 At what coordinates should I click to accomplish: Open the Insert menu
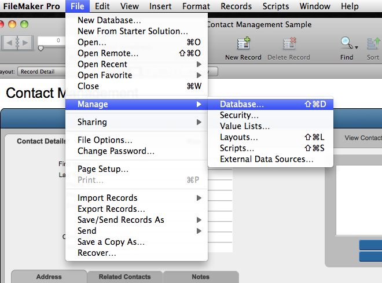tap(160, 6)
